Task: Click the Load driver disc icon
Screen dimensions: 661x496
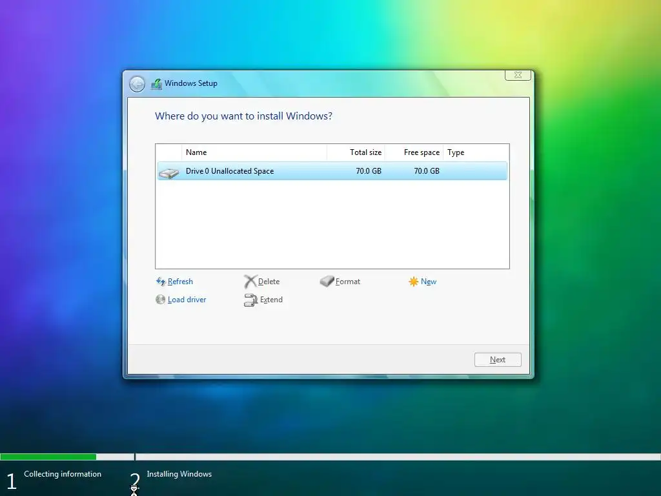Action: click(x=160, y=300)
